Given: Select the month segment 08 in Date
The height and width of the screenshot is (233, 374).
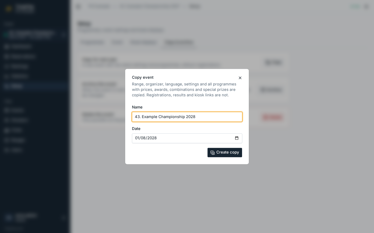Looking at the screenshot, I should [x=143, y=138].
